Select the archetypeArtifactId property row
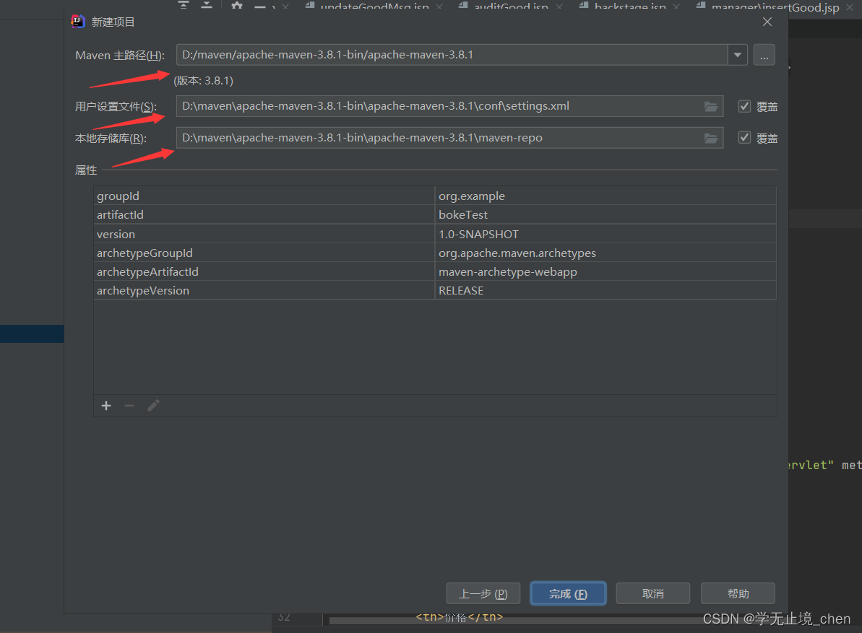This screenshot has width=862, height=633. point(435,272)
